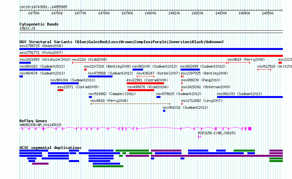Click the nsv512518 variant label
The width and height of the screenshot is (292, 179).
275,66
